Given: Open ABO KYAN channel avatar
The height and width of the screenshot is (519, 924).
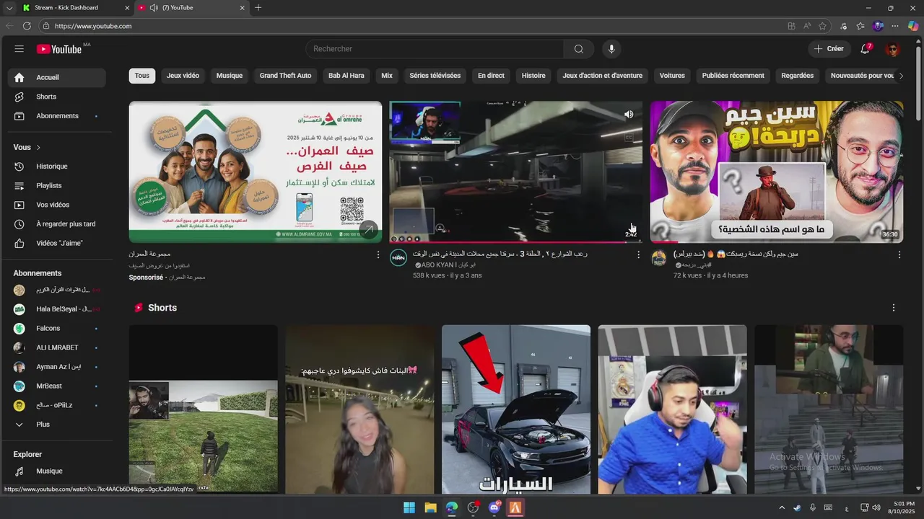Looking at the screenshot, I should (398, 257).
